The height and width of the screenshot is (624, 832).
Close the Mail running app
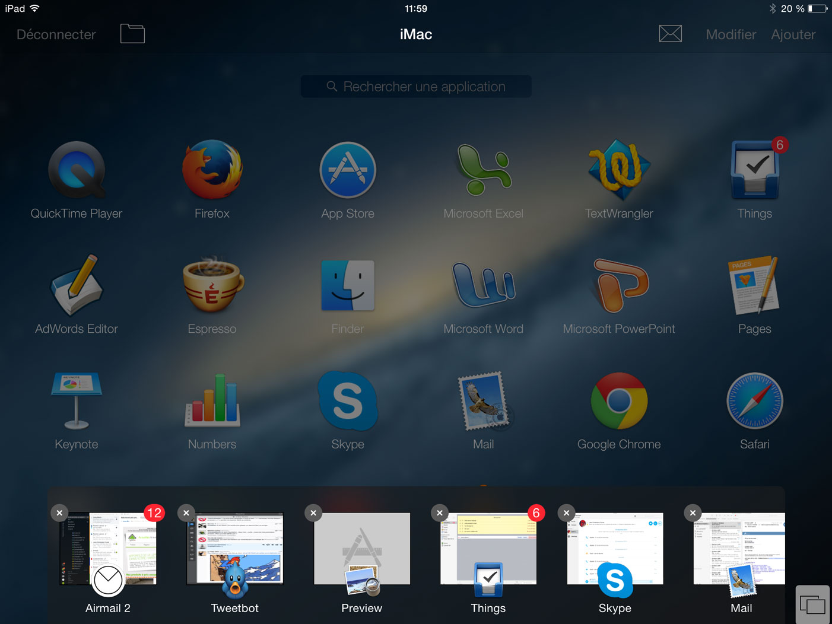tap(693, 513)
